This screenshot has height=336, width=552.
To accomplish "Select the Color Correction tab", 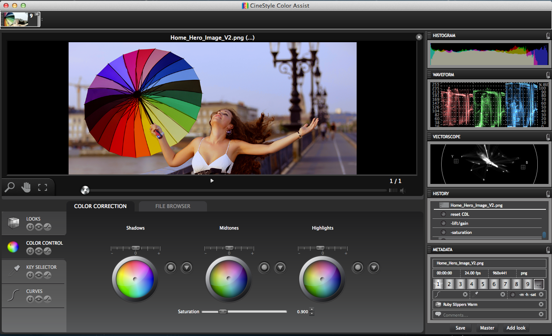I will [x=100, y=206].
